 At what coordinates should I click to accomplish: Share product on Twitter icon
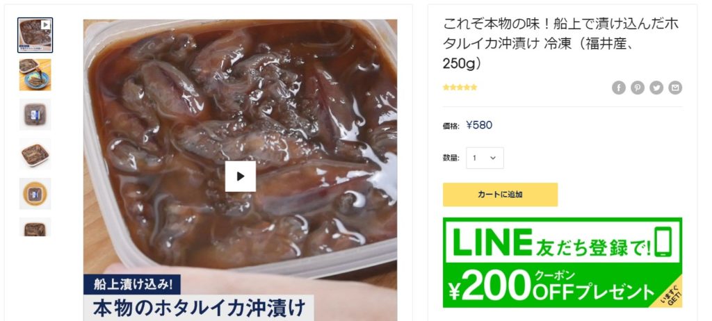656,88
